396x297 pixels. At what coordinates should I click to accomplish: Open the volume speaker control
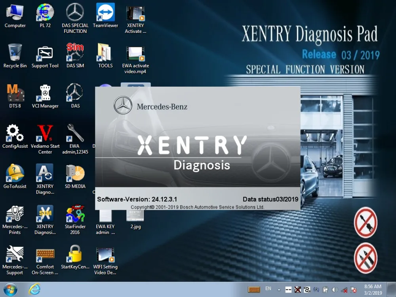click(x=335, y=290)
